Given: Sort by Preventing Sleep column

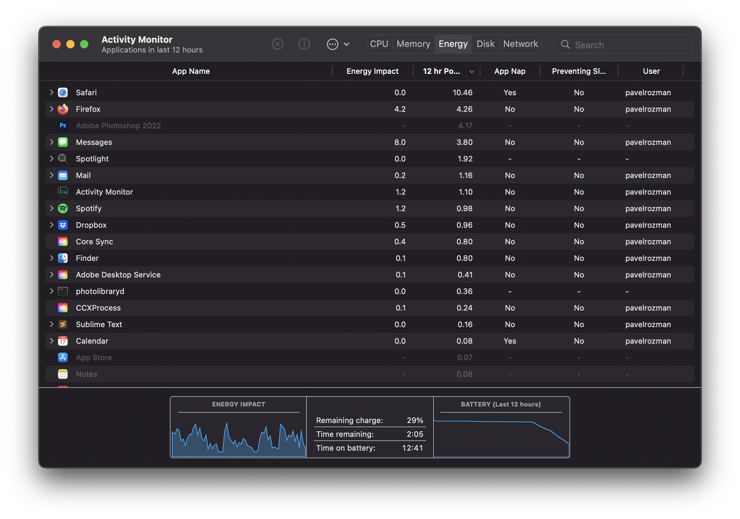Looking at the screenshot, I should pos(579,71).
